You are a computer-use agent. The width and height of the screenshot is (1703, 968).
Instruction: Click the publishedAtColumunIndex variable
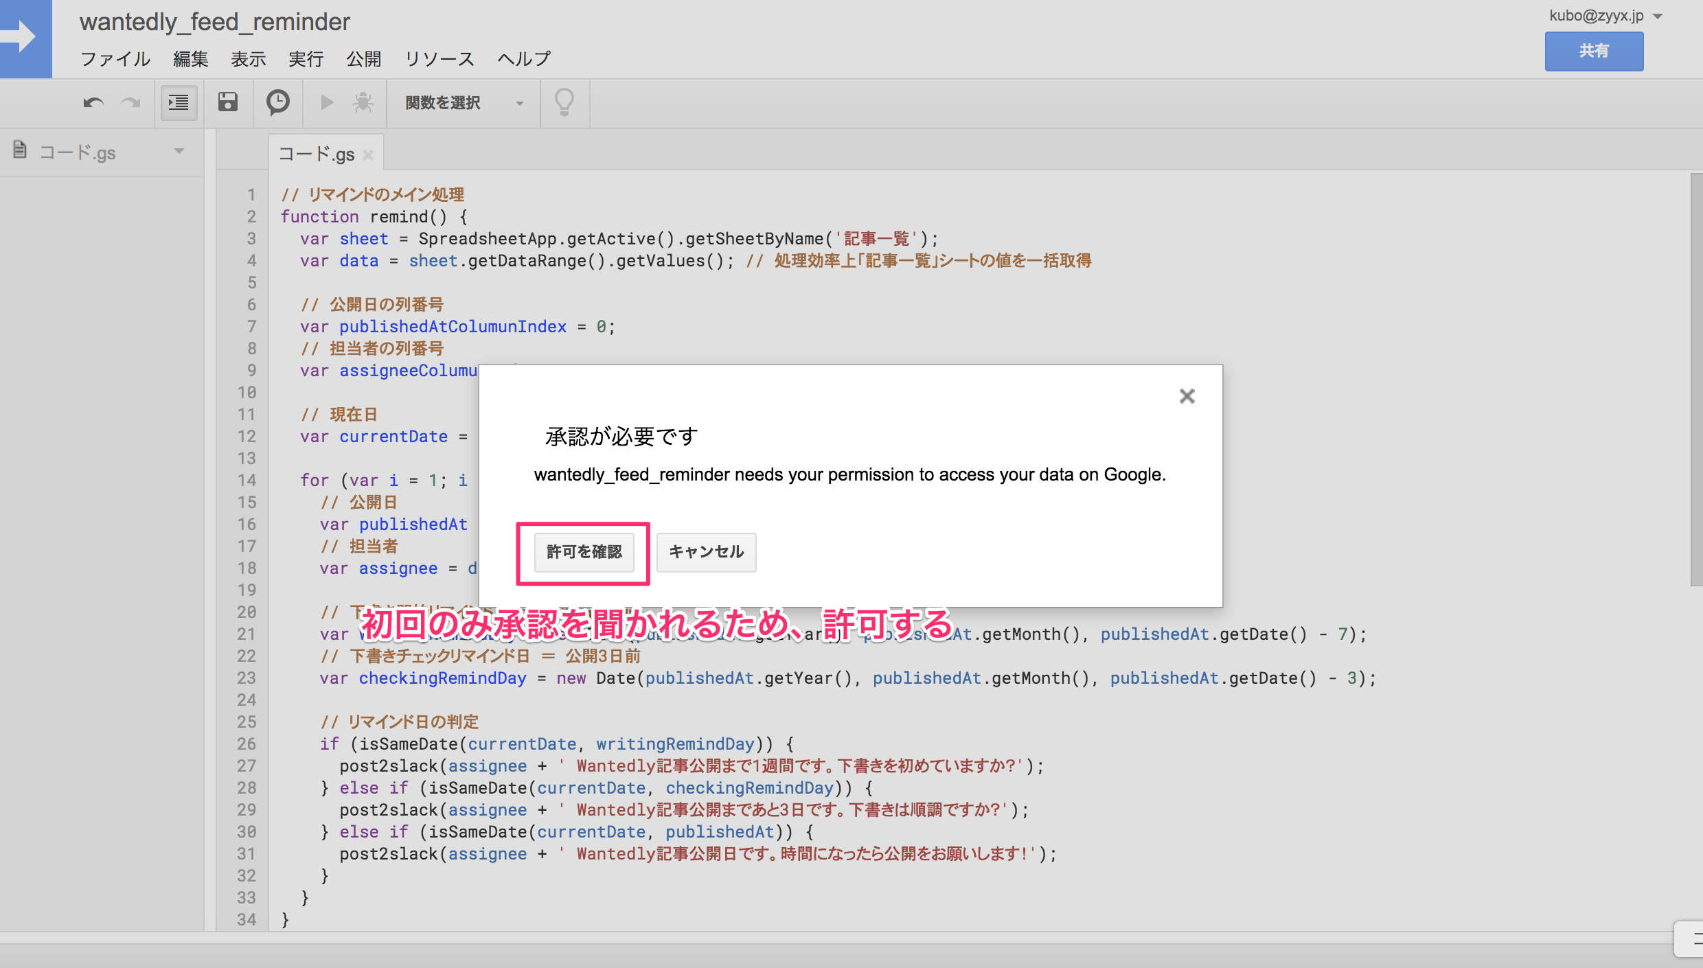click(x=453, y=326)
